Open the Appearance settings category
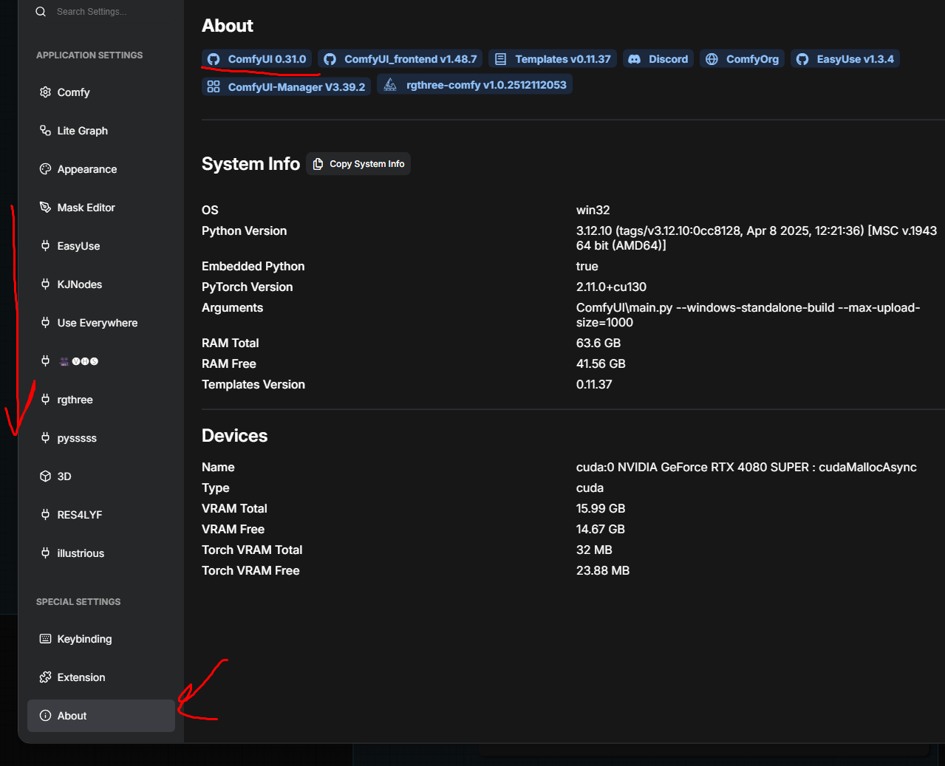The height and width of the screenshot is (766, 945). click(x=101, y=169)
